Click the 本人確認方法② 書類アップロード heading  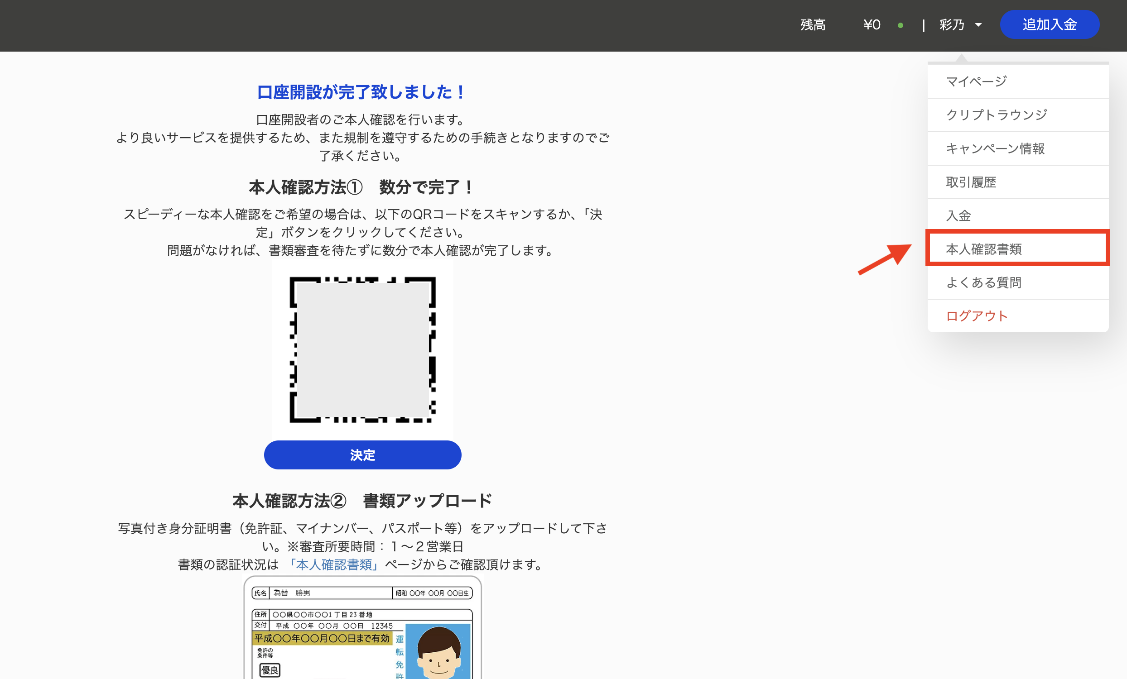[362, 501]
